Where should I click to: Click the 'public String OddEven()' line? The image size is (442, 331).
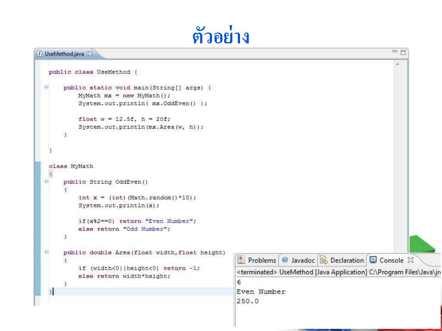tap(106, 182)
